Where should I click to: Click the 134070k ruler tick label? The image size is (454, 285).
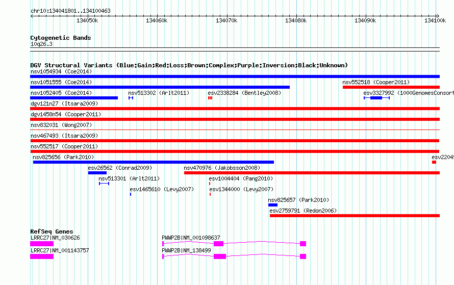coord(226,20)
